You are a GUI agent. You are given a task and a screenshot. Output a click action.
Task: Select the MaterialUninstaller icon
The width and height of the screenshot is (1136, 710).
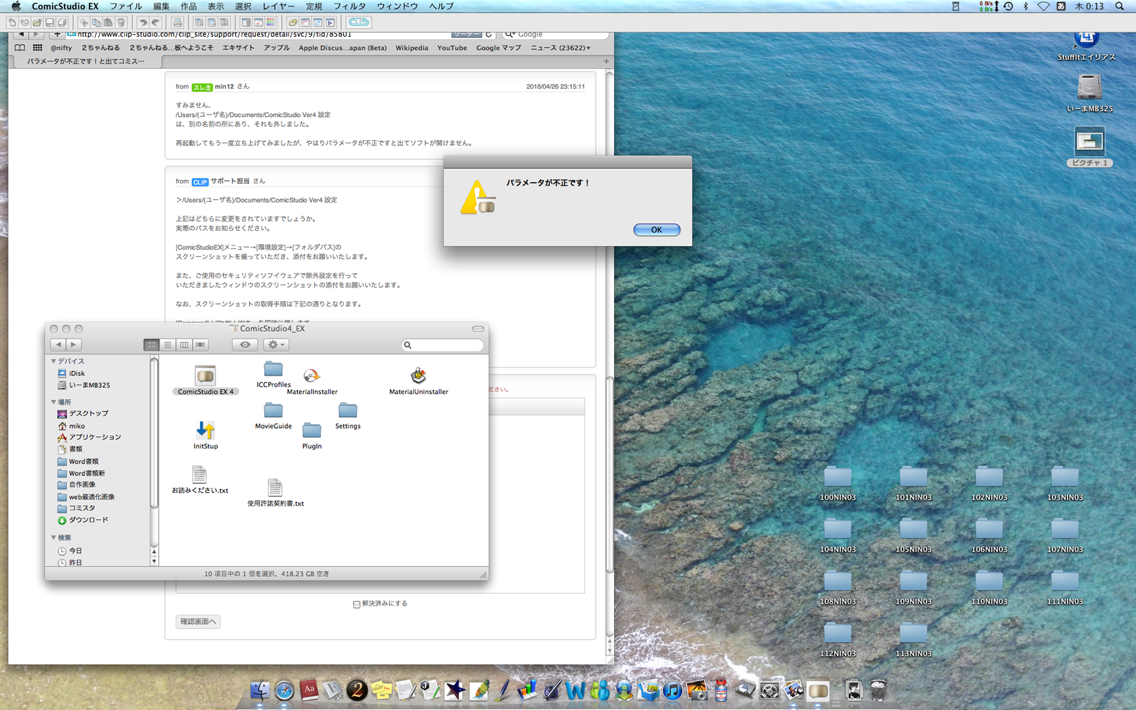(x=418, y=376)
